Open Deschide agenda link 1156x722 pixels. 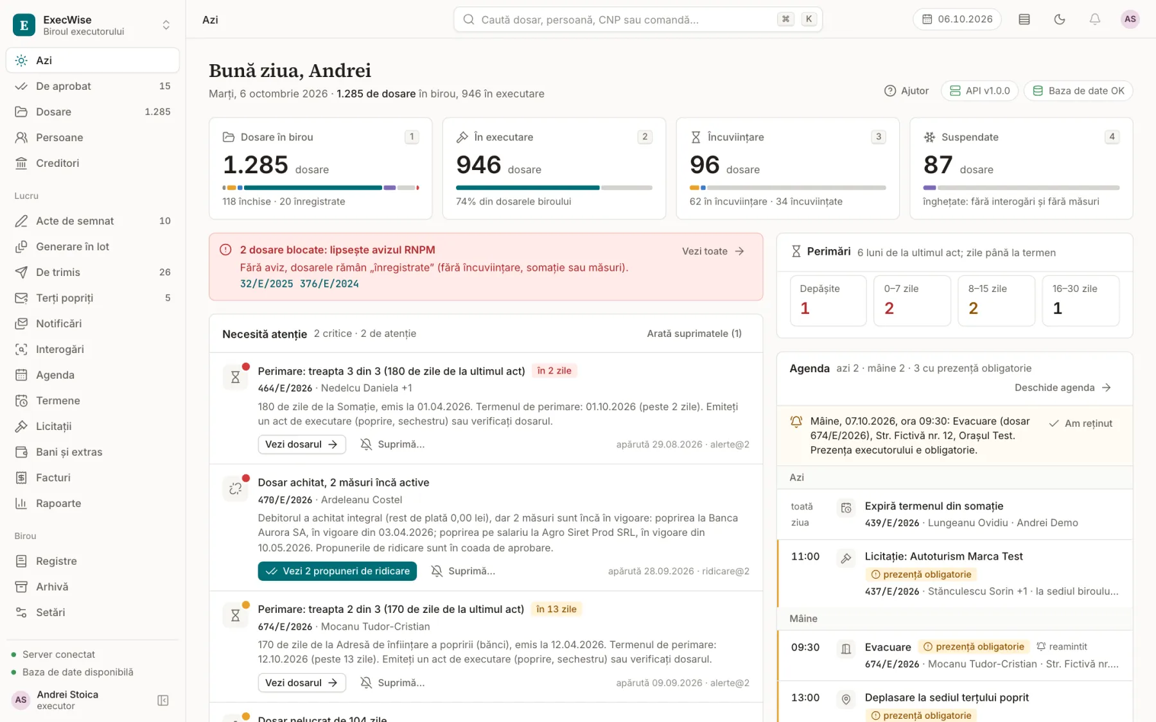[x=1063, y=388]
